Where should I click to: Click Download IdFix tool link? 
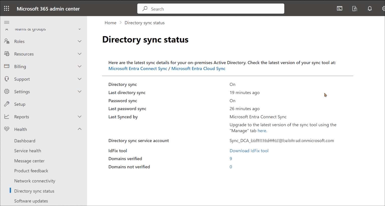[249, 151]
